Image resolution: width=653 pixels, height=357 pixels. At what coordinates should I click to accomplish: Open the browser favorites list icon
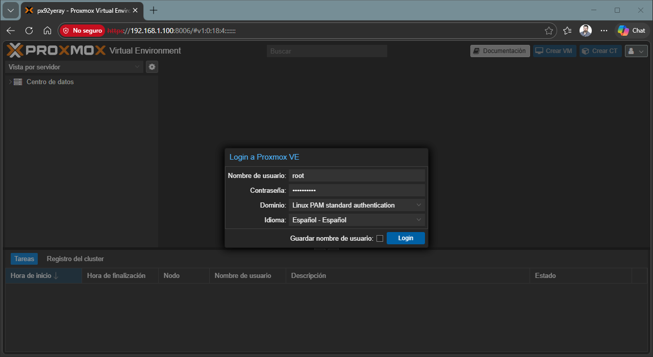pos(567,31)
